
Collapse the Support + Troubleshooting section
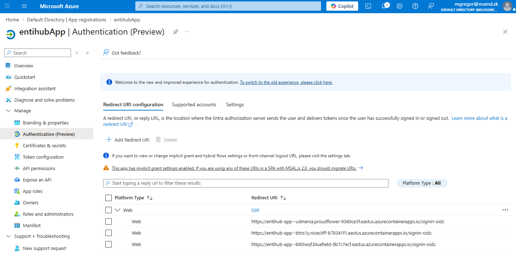[9, 236]
